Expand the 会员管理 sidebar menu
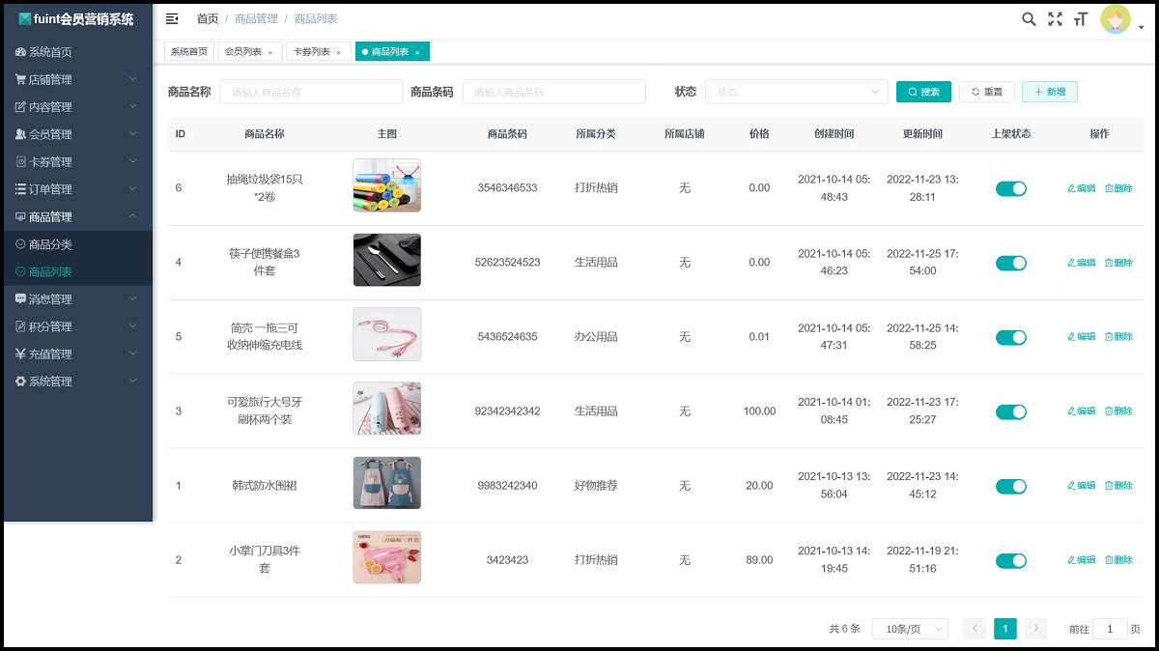1159x651 pixels. (x=76, y=134)
